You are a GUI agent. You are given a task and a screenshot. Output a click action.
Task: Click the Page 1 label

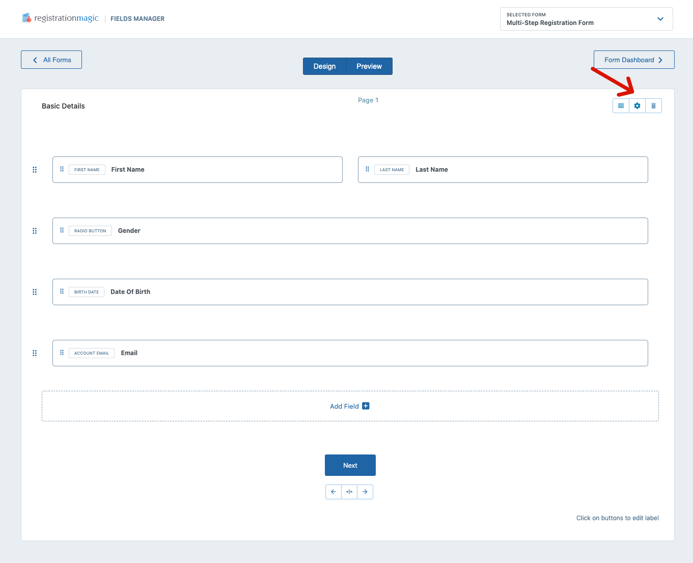[x=368, y=100]
